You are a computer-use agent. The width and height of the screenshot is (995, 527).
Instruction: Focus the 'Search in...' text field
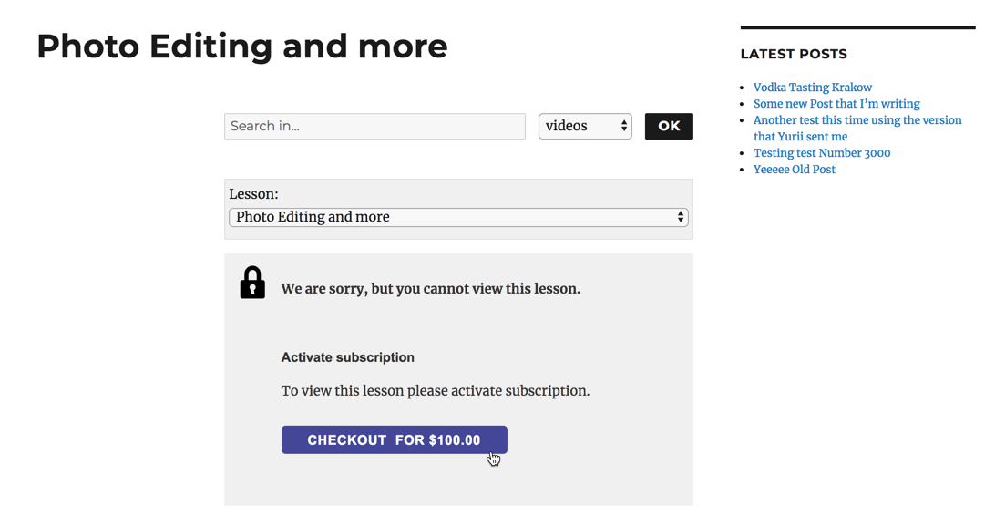tap(374, 126)
